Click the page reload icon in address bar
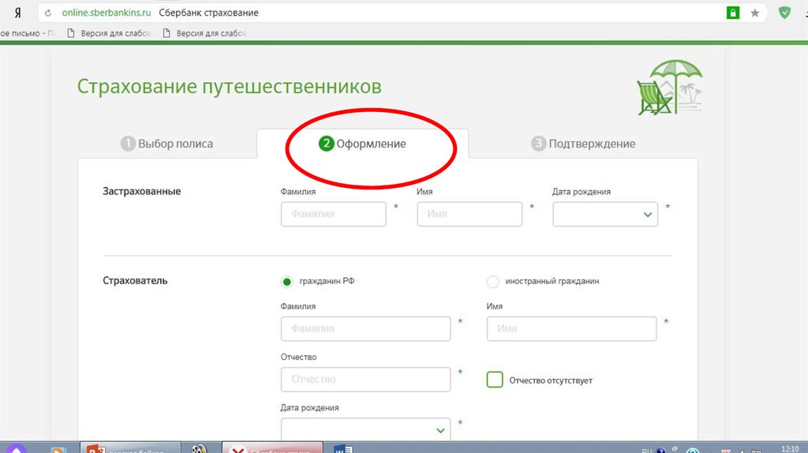The width and height of the screenshot is (808, 453). point(49,13)
